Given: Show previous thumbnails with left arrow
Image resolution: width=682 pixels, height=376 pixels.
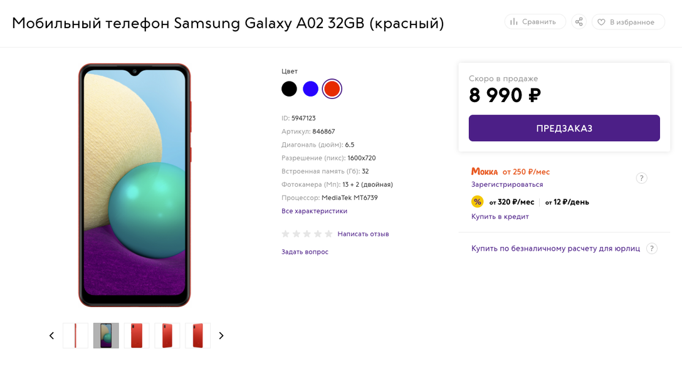Looking at the screenshot, I should pyautogui.click(x=52, y=336).
